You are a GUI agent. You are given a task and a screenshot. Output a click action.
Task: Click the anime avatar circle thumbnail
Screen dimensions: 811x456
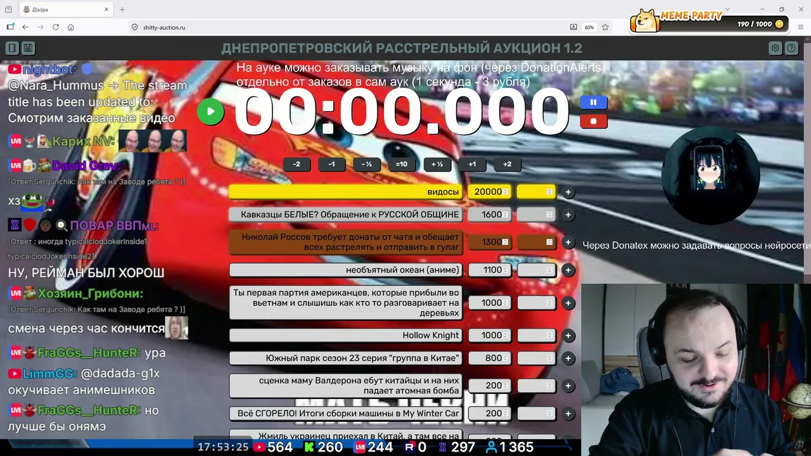[x=710, y=175]
